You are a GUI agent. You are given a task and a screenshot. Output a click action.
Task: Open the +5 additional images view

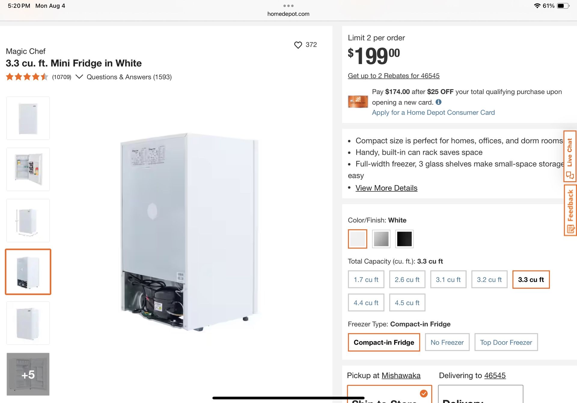[28, 374]
